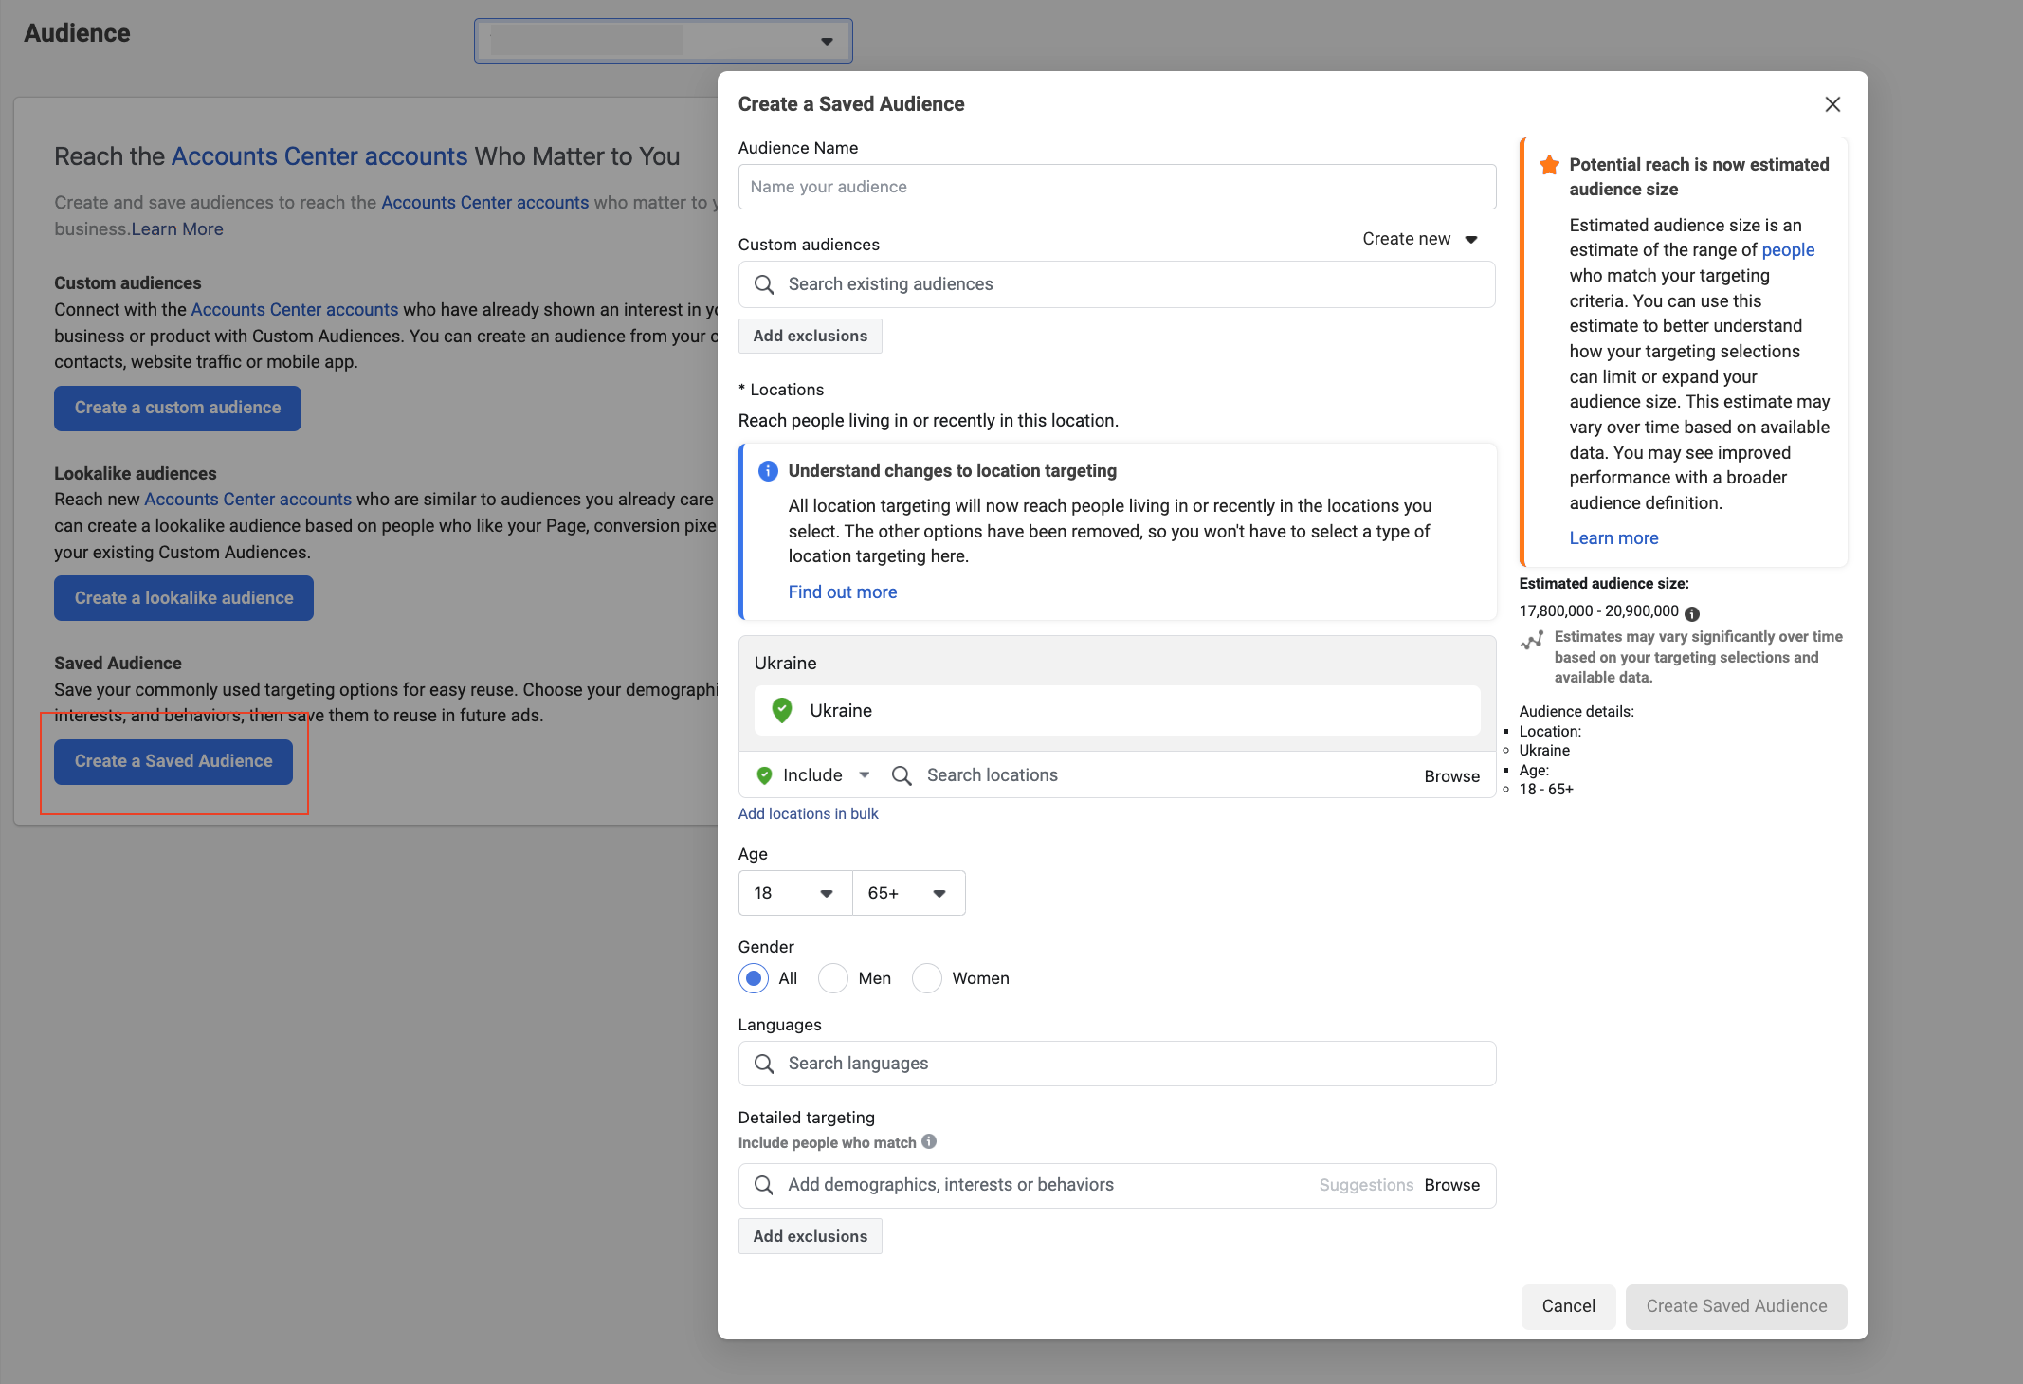Click the estimated size 17,800,000 - 20,900,000 text
This screenshot has width=2023, height=1384.
[x=1598, y=611]
